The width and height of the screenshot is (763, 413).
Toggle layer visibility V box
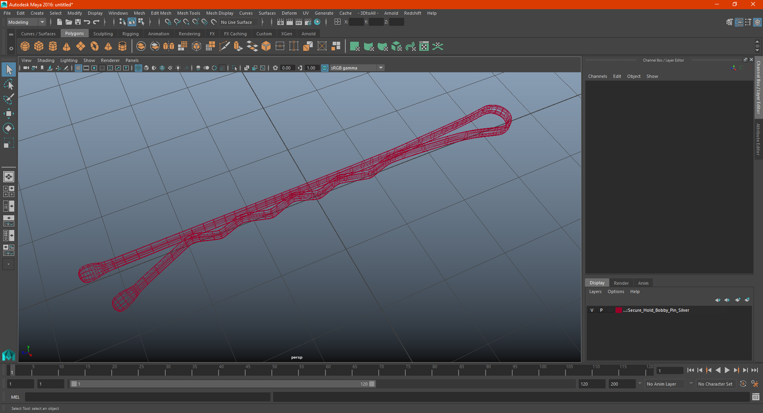(x=592, y=310)
